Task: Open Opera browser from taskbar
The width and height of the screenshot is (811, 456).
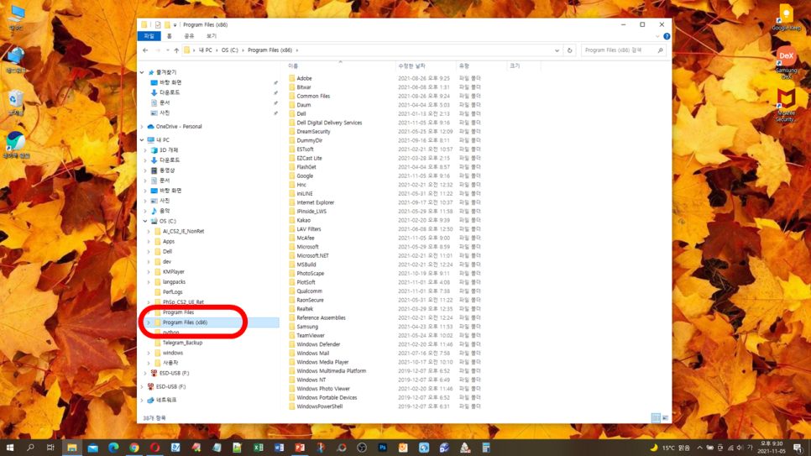Action: click(154, 448)
